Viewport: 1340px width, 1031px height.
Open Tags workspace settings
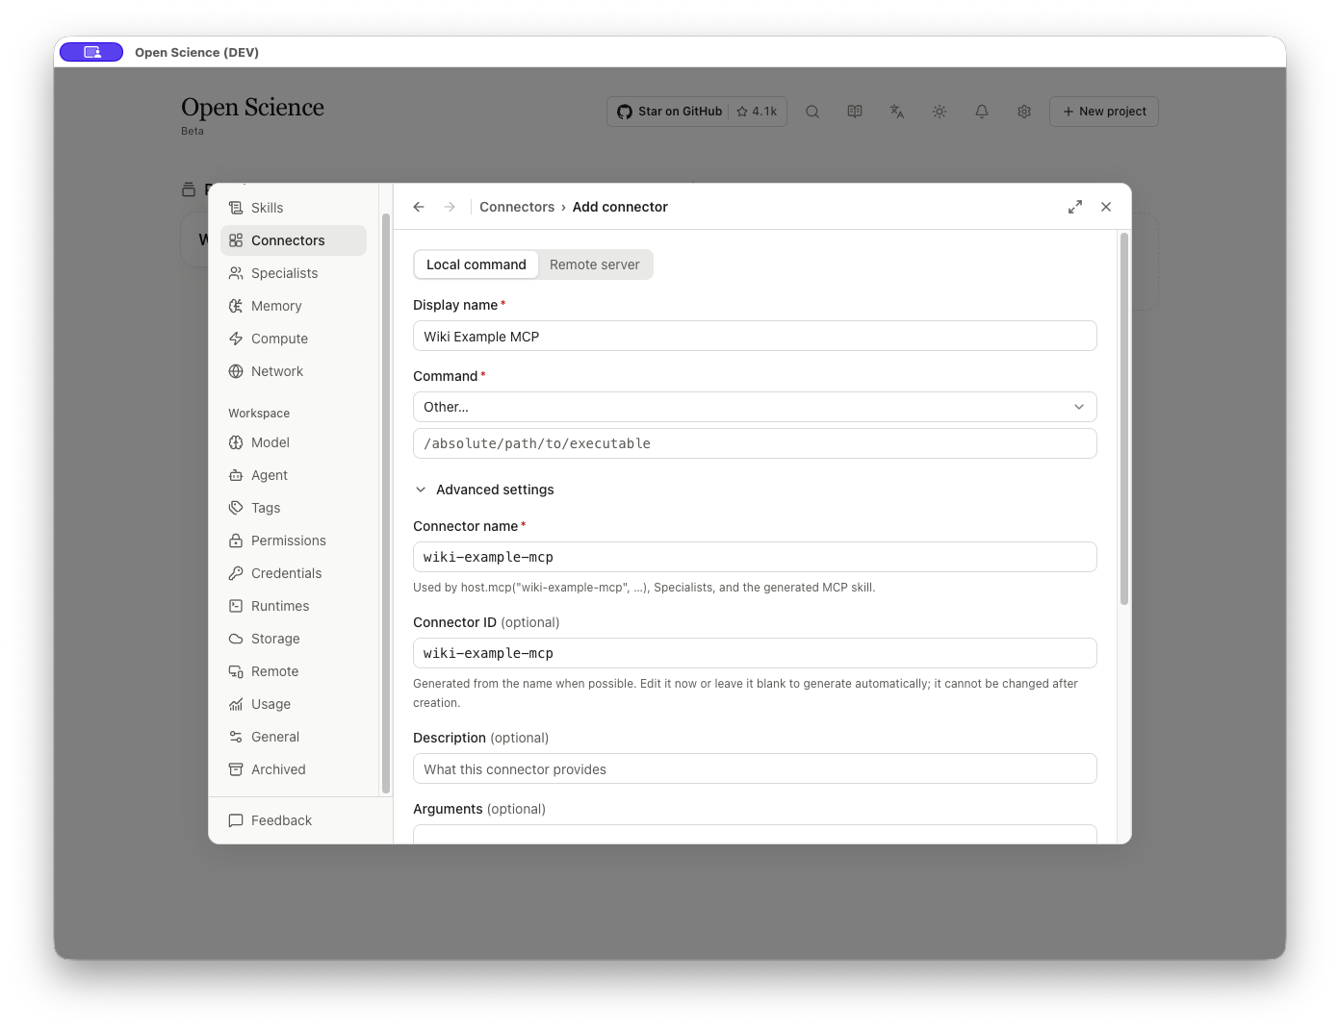[x=293, y=508]
